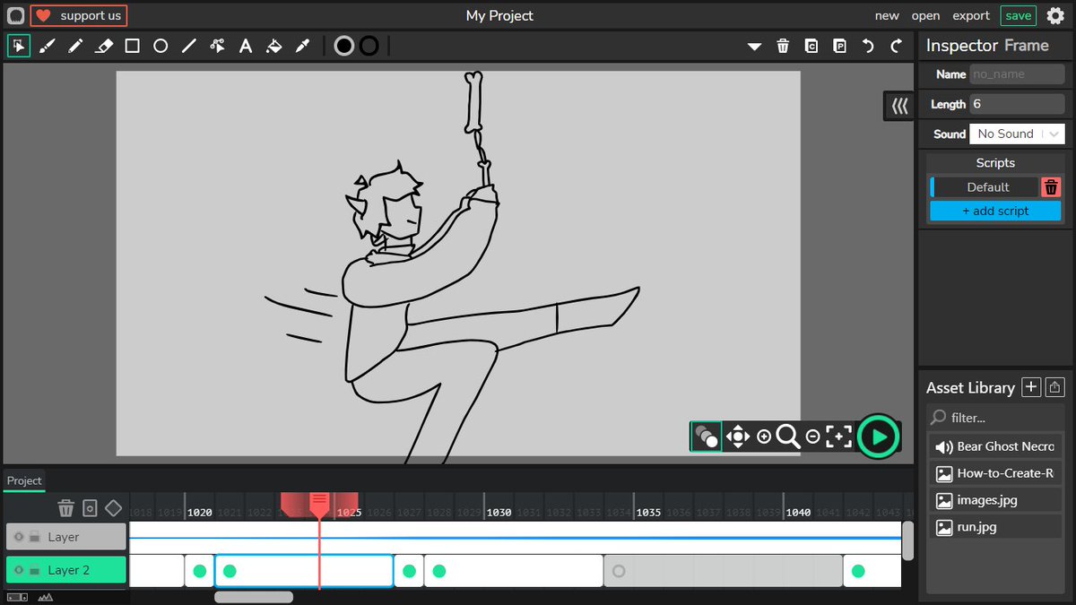Click the asset filter search field
The width and height of the screenshot is (1076, 605).
coord(995,418)
